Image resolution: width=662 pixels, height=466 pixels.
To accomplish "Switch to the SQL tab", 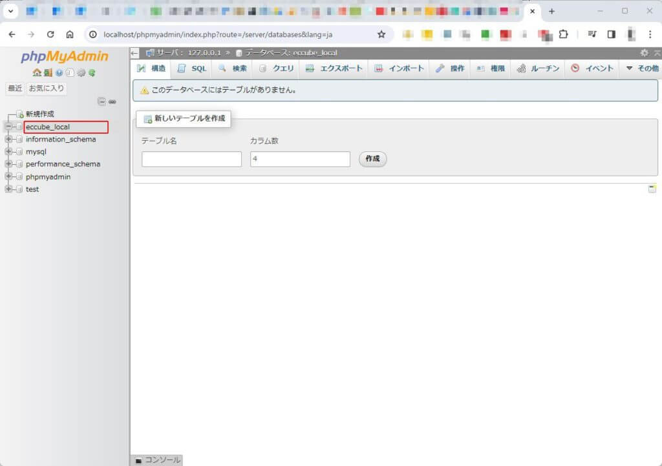I will [192, 69].
